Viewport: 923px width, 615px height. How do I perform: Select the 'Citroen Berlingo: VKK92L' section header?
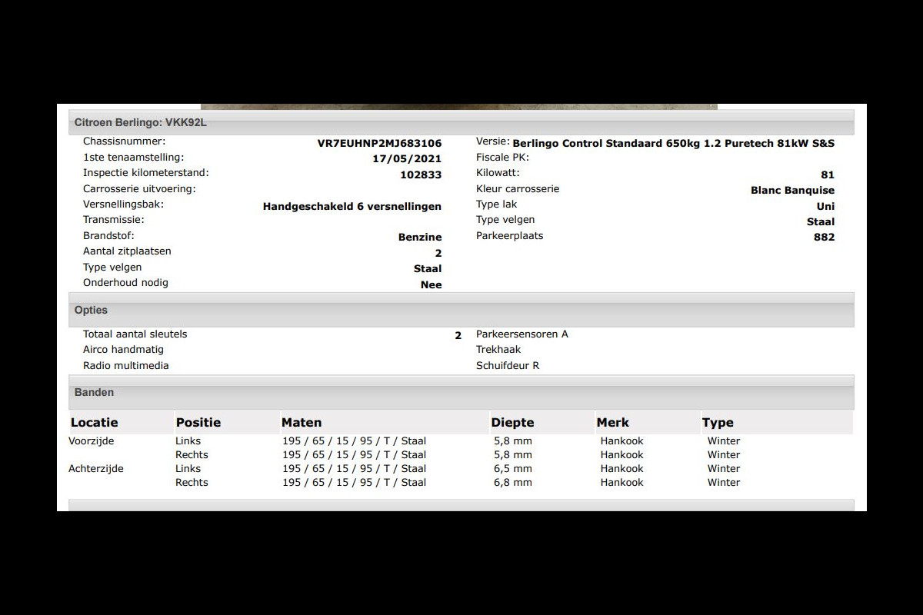tap(461, 122)
